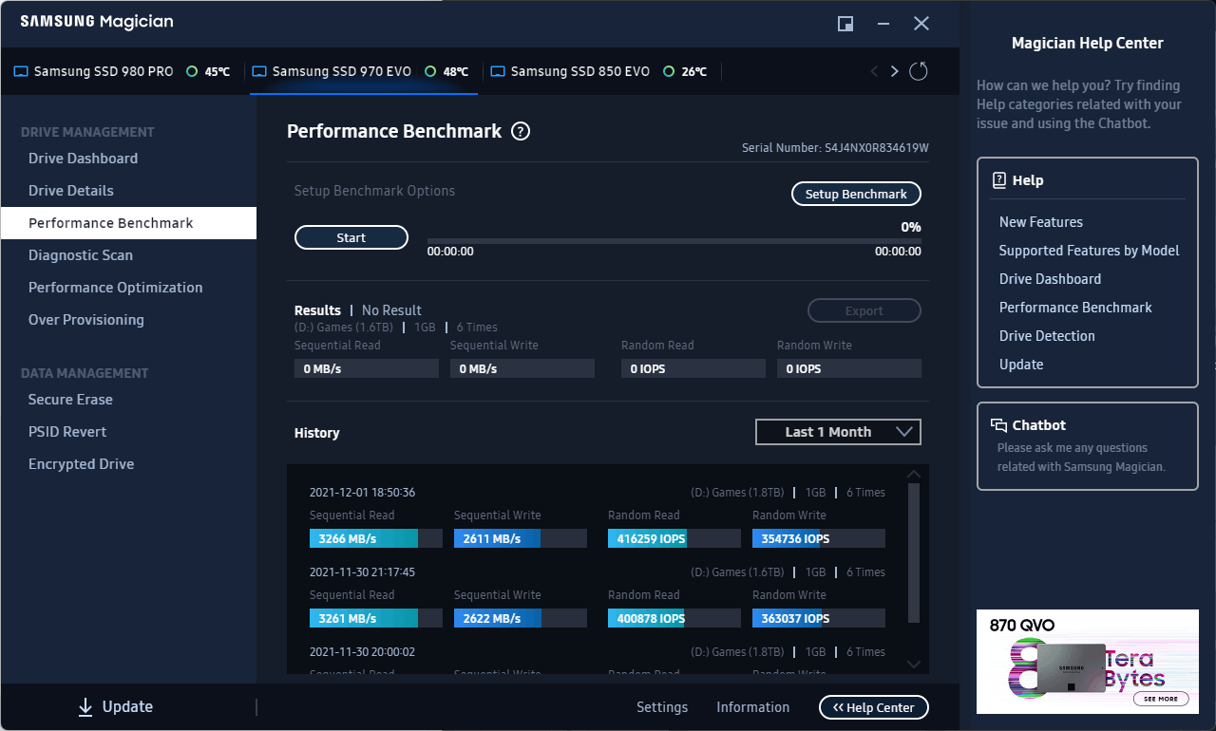Click Update in bottom left
This screenshot has width=1216, height=731.
pos(114,706)
